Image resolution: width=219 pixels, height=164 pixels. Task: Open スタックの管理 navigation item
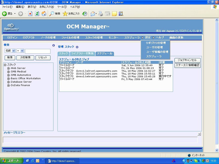point(94,37)
